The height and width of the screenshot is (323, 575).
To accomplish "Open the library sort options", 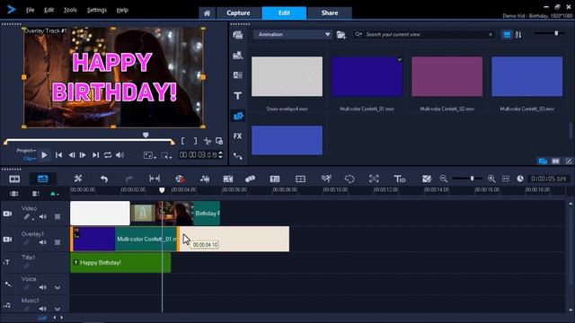I will 518,35.
